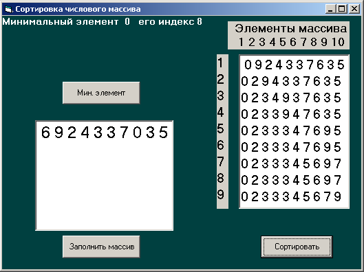Click the 'Элементы массива' header label

pos(290,29)
